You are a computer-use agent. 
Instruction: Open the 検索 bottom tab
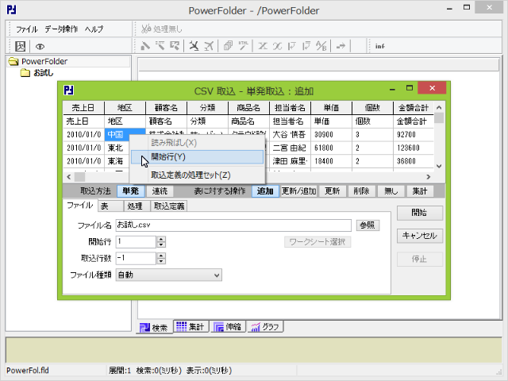tap(154, 328)
